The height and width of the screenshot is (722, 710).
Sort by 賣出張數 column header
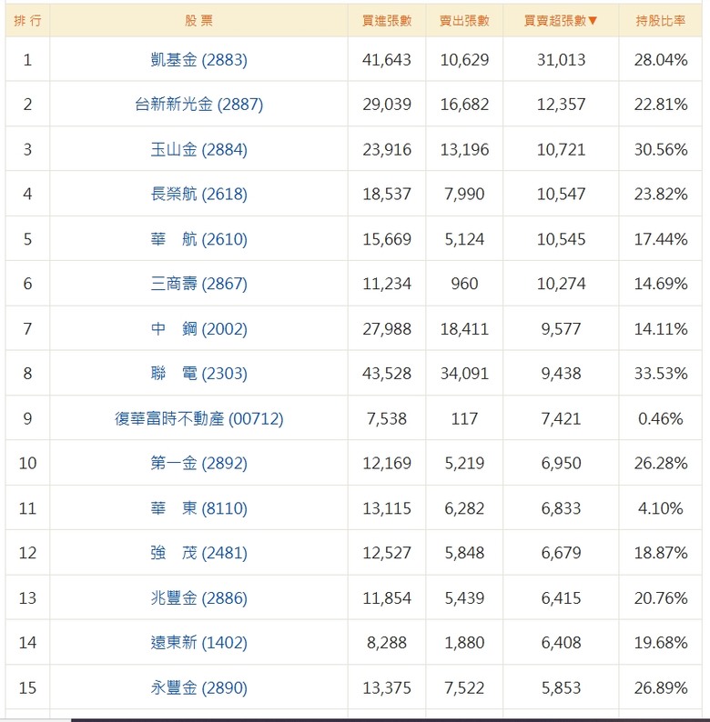tap(464, 21)
